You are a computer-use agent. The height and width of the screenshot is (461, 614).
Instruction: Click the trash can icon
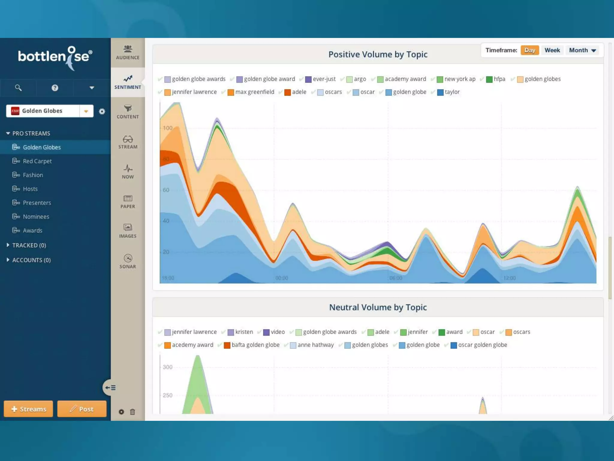coord(133,412)
